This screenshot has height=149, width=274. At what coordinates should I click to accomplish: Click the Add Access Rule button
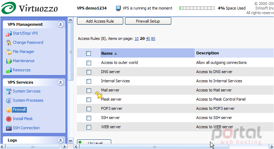100,21
